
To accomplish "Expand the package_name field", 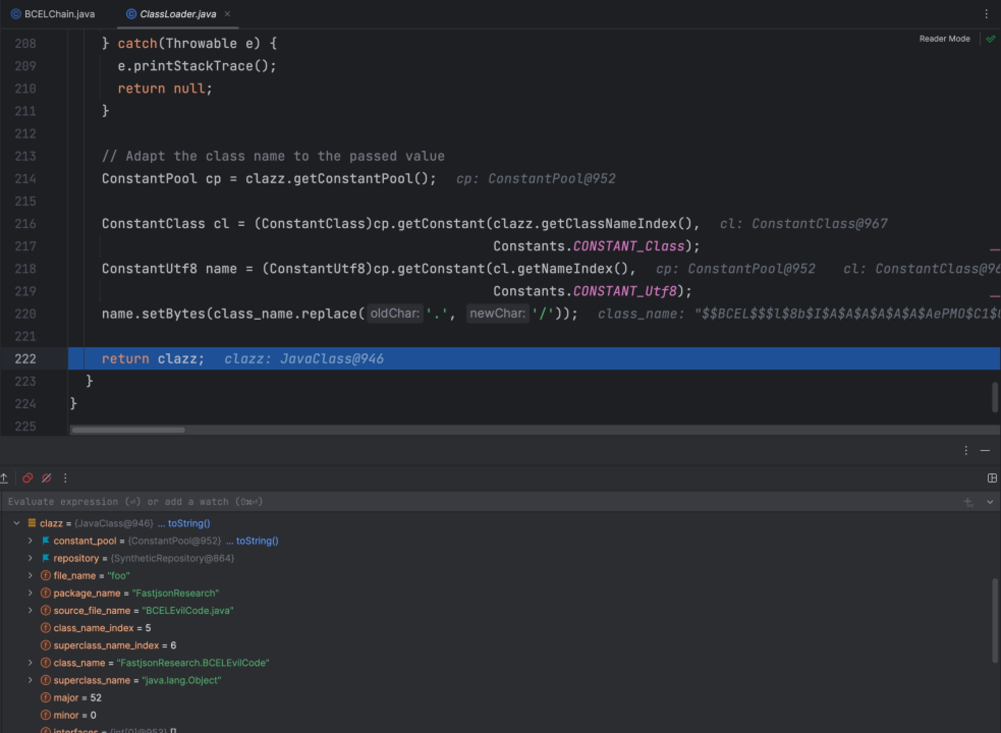I will [x=30, y=593].
